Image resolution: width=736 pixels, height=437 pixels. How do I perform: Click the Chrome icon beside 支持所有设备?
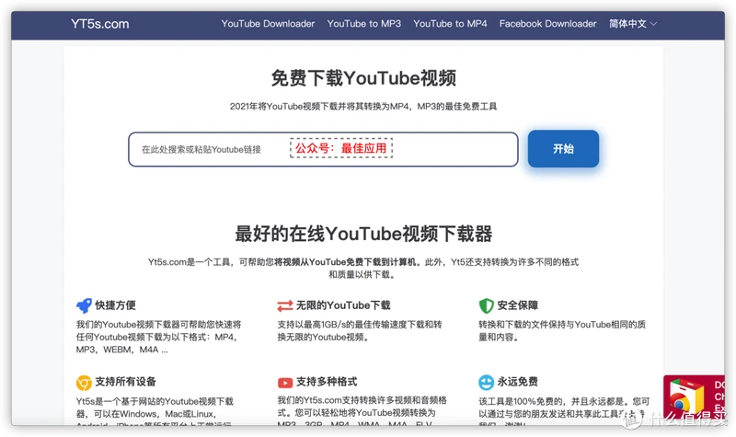point(84,383)
